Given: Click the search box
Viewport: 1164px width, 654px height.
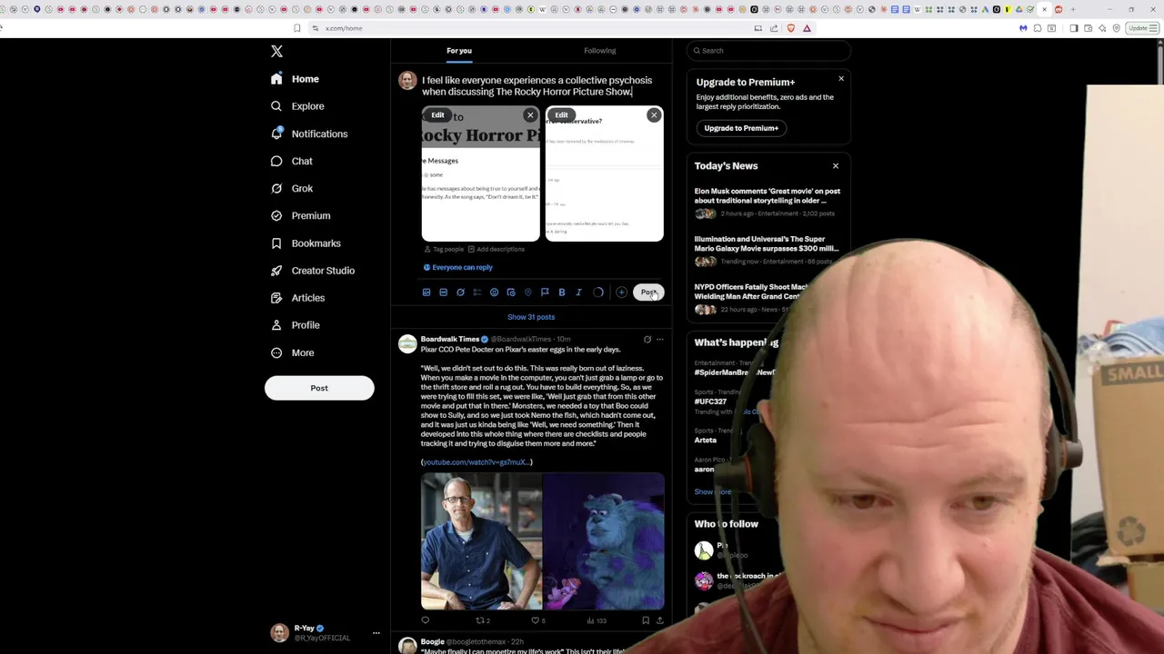Looking at the screenshot, I should click(x=768, y=51).
